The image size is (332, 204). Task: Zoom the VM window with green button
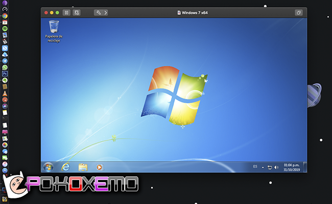(57, 13)
